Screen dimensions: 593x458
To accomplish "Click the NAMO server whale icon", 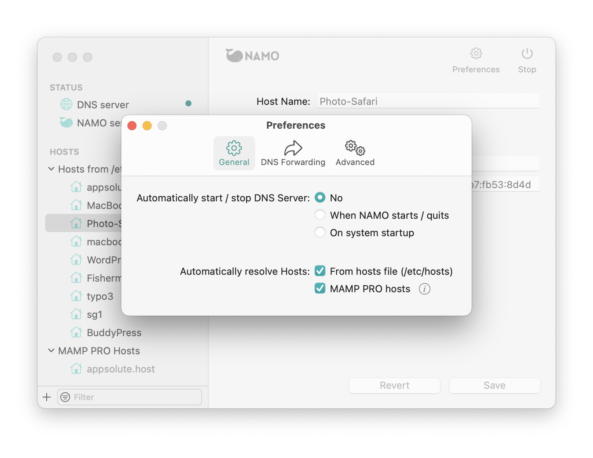I will [66, 122].
